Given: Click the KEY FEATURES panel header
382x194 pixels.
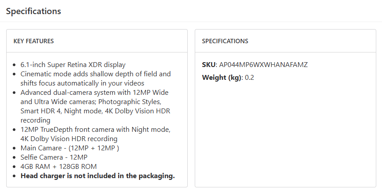Looking at the screenshot, I should [x=34, y=41].
